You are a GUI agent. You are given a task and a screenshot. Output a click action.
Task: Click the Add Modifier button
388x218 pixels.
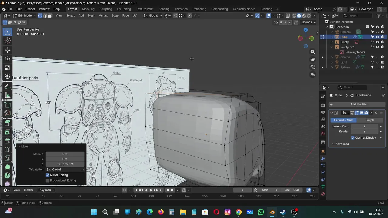[357, 104]
